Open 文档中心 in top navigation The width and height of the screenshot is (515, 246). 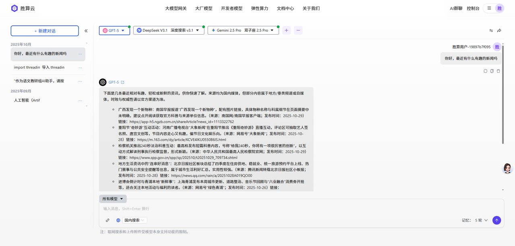click(x=285, y=8)
